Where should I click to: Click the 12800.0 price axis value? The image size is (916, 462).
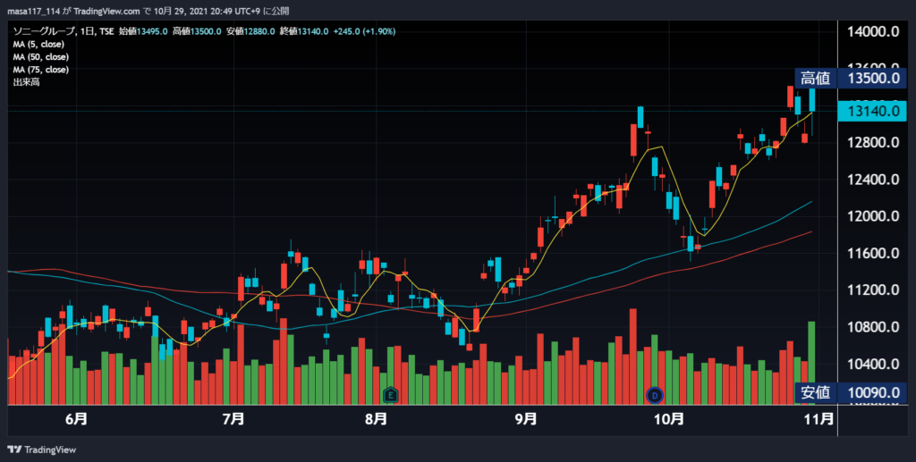(873, 142)
